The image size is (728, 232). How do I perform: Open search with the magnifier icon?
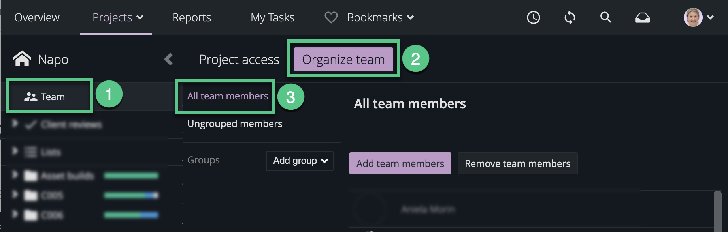(605, 17)
